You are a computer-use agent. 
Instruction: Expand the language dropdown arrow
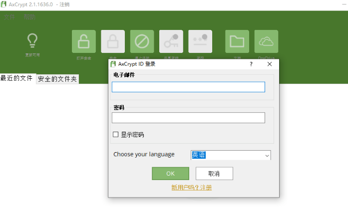tap(267, 156)
